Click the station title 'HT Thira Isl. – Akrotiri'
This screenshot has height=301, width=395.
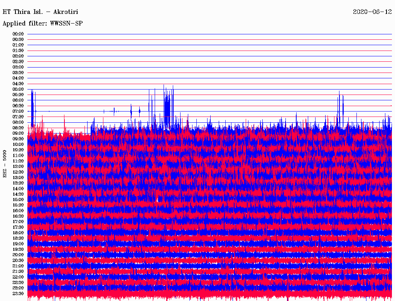tap(40, 12)
